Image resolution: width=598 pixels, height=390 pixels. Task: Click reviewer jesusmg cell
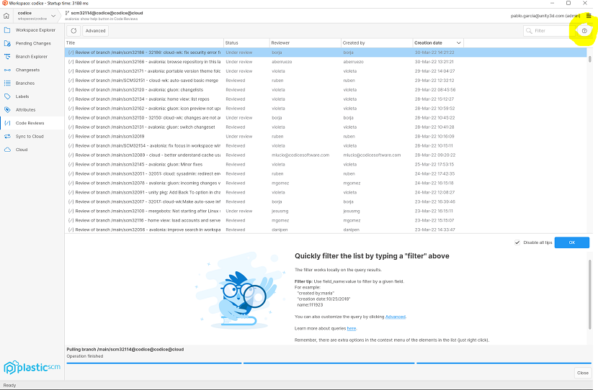coord(280,211)
